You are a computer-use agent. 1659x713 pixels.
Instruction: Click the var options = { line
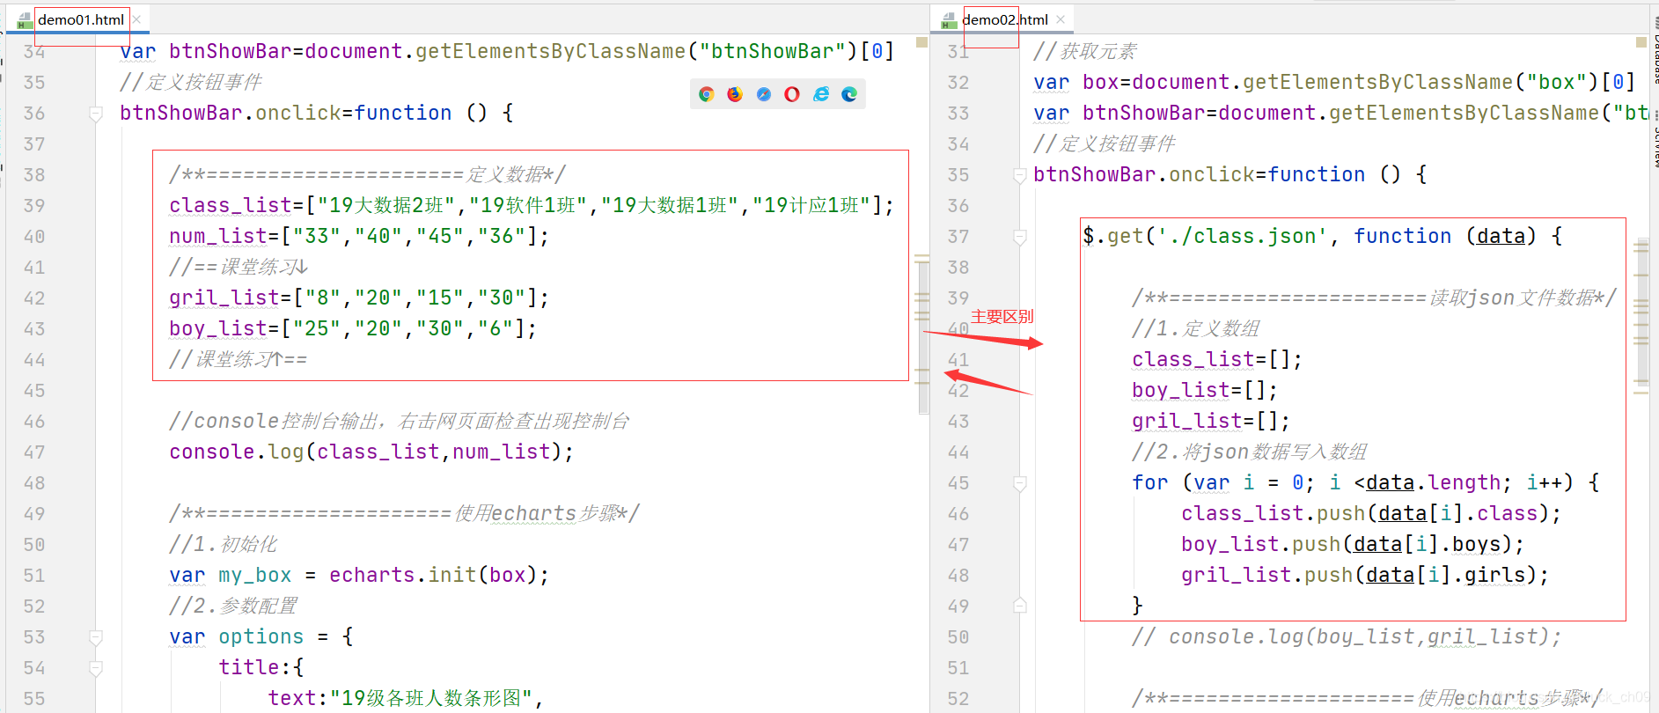261,636
